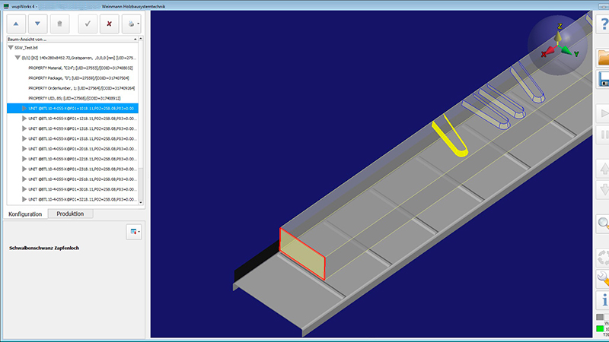Open the property table icon dropdown
609x342 pixels.
(x=134, y=232)
